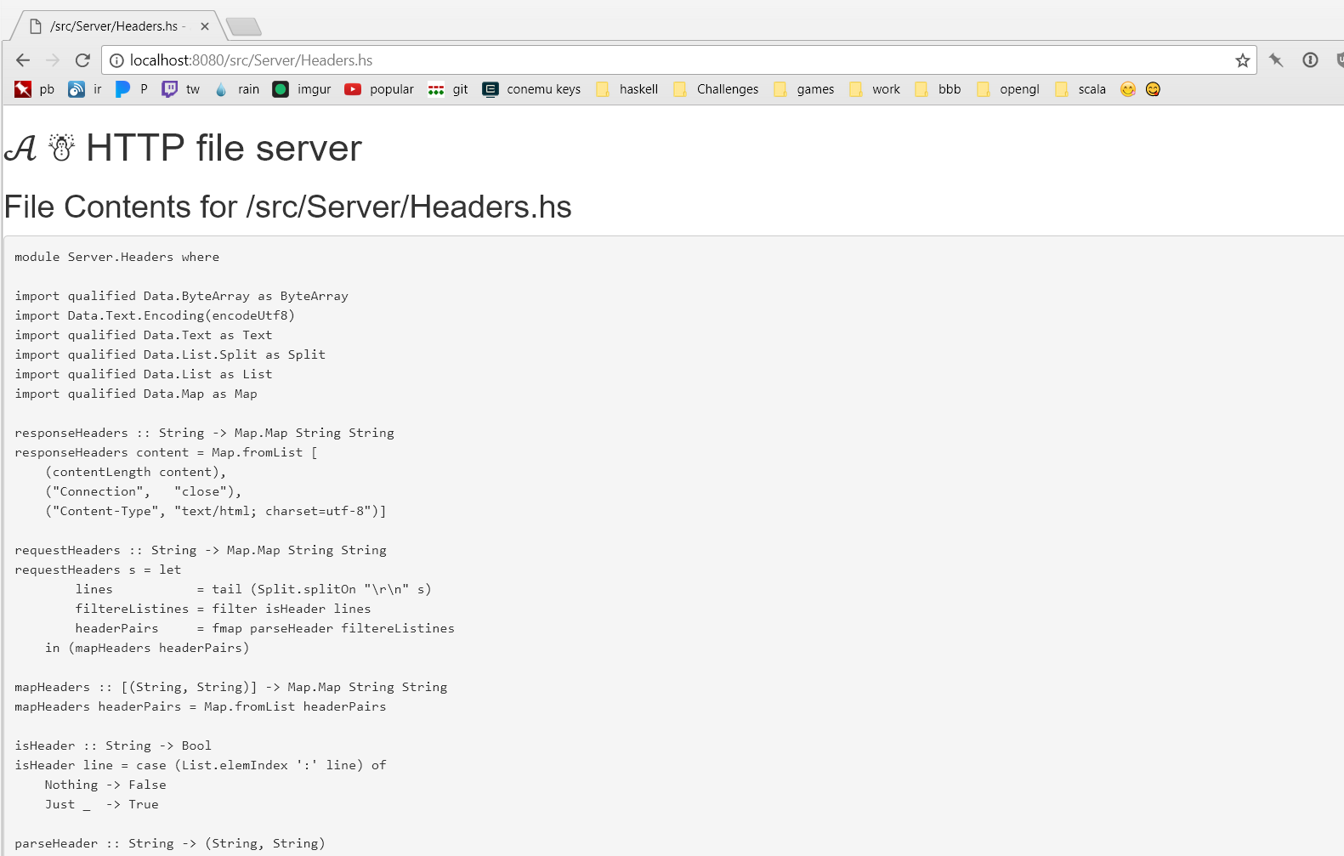Open the pb bookmark

point(35,89)
